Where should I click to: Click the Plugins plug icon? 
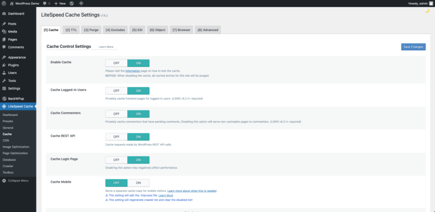[x=4, y=65]
